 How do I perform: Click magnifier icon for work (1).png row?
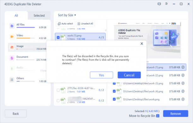click(x=183, y=67)
